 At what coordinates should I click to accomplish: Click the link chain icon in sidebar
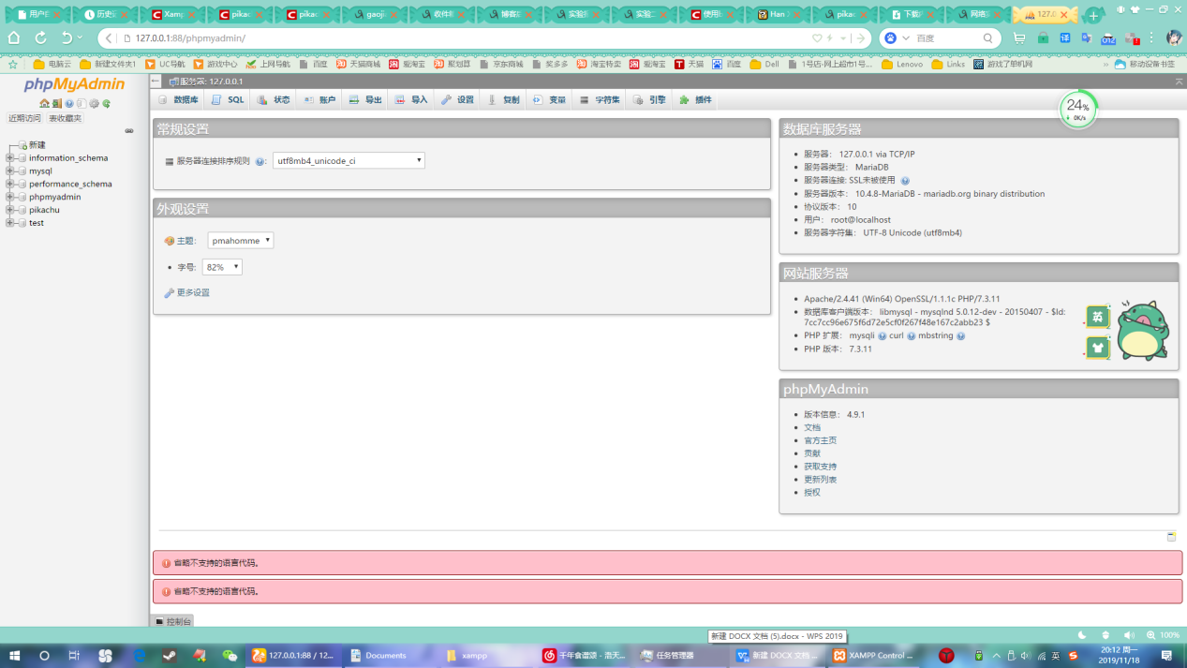129,131
